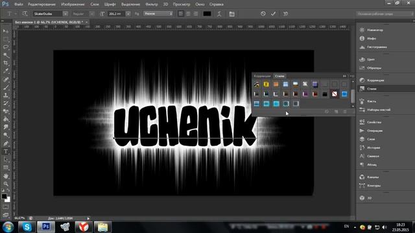Screen dimensions: 415x233
Task: Select the Move tool
Action: click(x=6, y=31)
